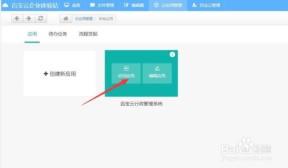This screenshot has height=168, width=288.
Task: Click the home icon in the breadcrumb bar
Action: coord(65,18)
